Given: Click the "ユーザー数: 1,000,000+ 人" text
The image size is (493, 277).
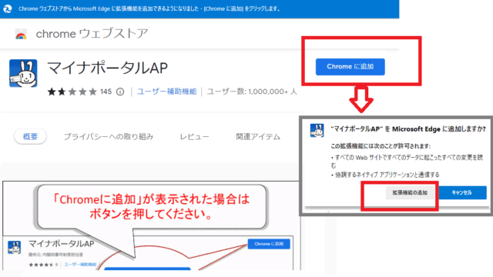Looking at the screenshot, I should 252,92.
